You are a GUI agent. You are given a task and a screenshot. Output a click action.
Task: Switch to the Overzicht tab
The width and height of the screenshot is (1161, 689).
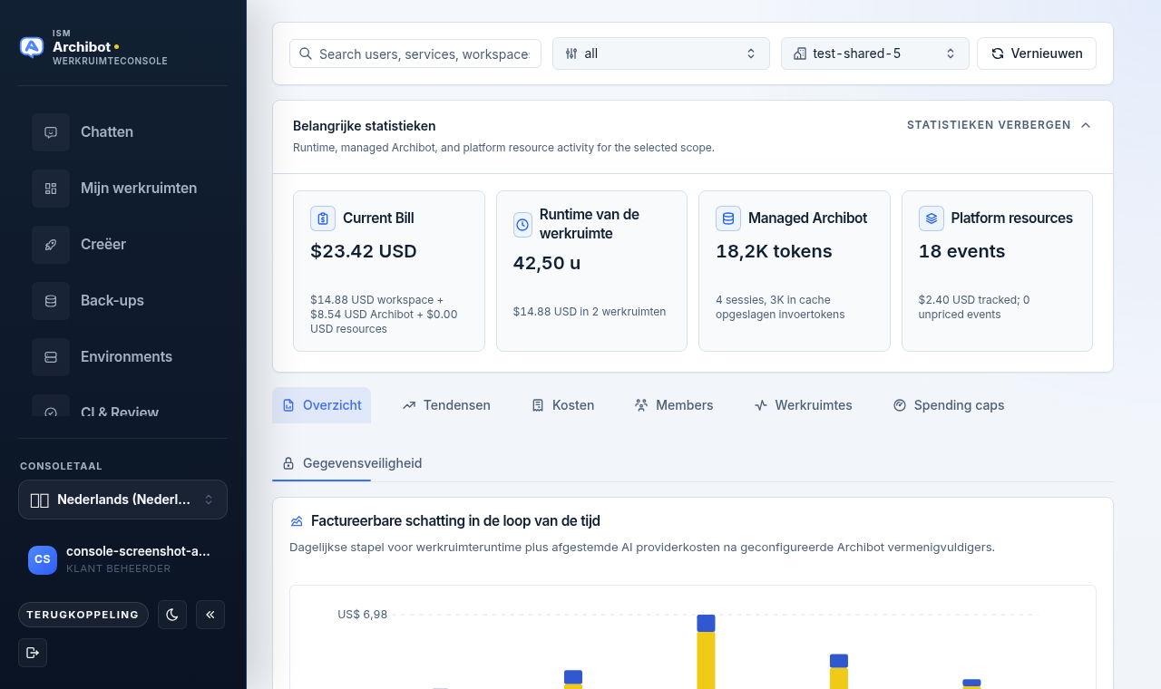coord(322,405)
